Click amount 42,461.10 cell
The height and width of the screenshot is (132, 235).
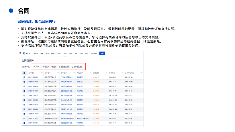[x=96, y=77]
